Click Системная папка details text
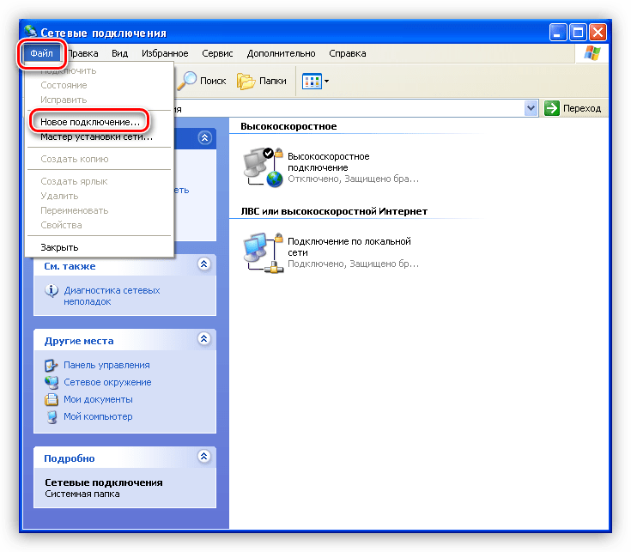Image resolution: width=631 pixels, height=552 pixels. click(82, 494)
